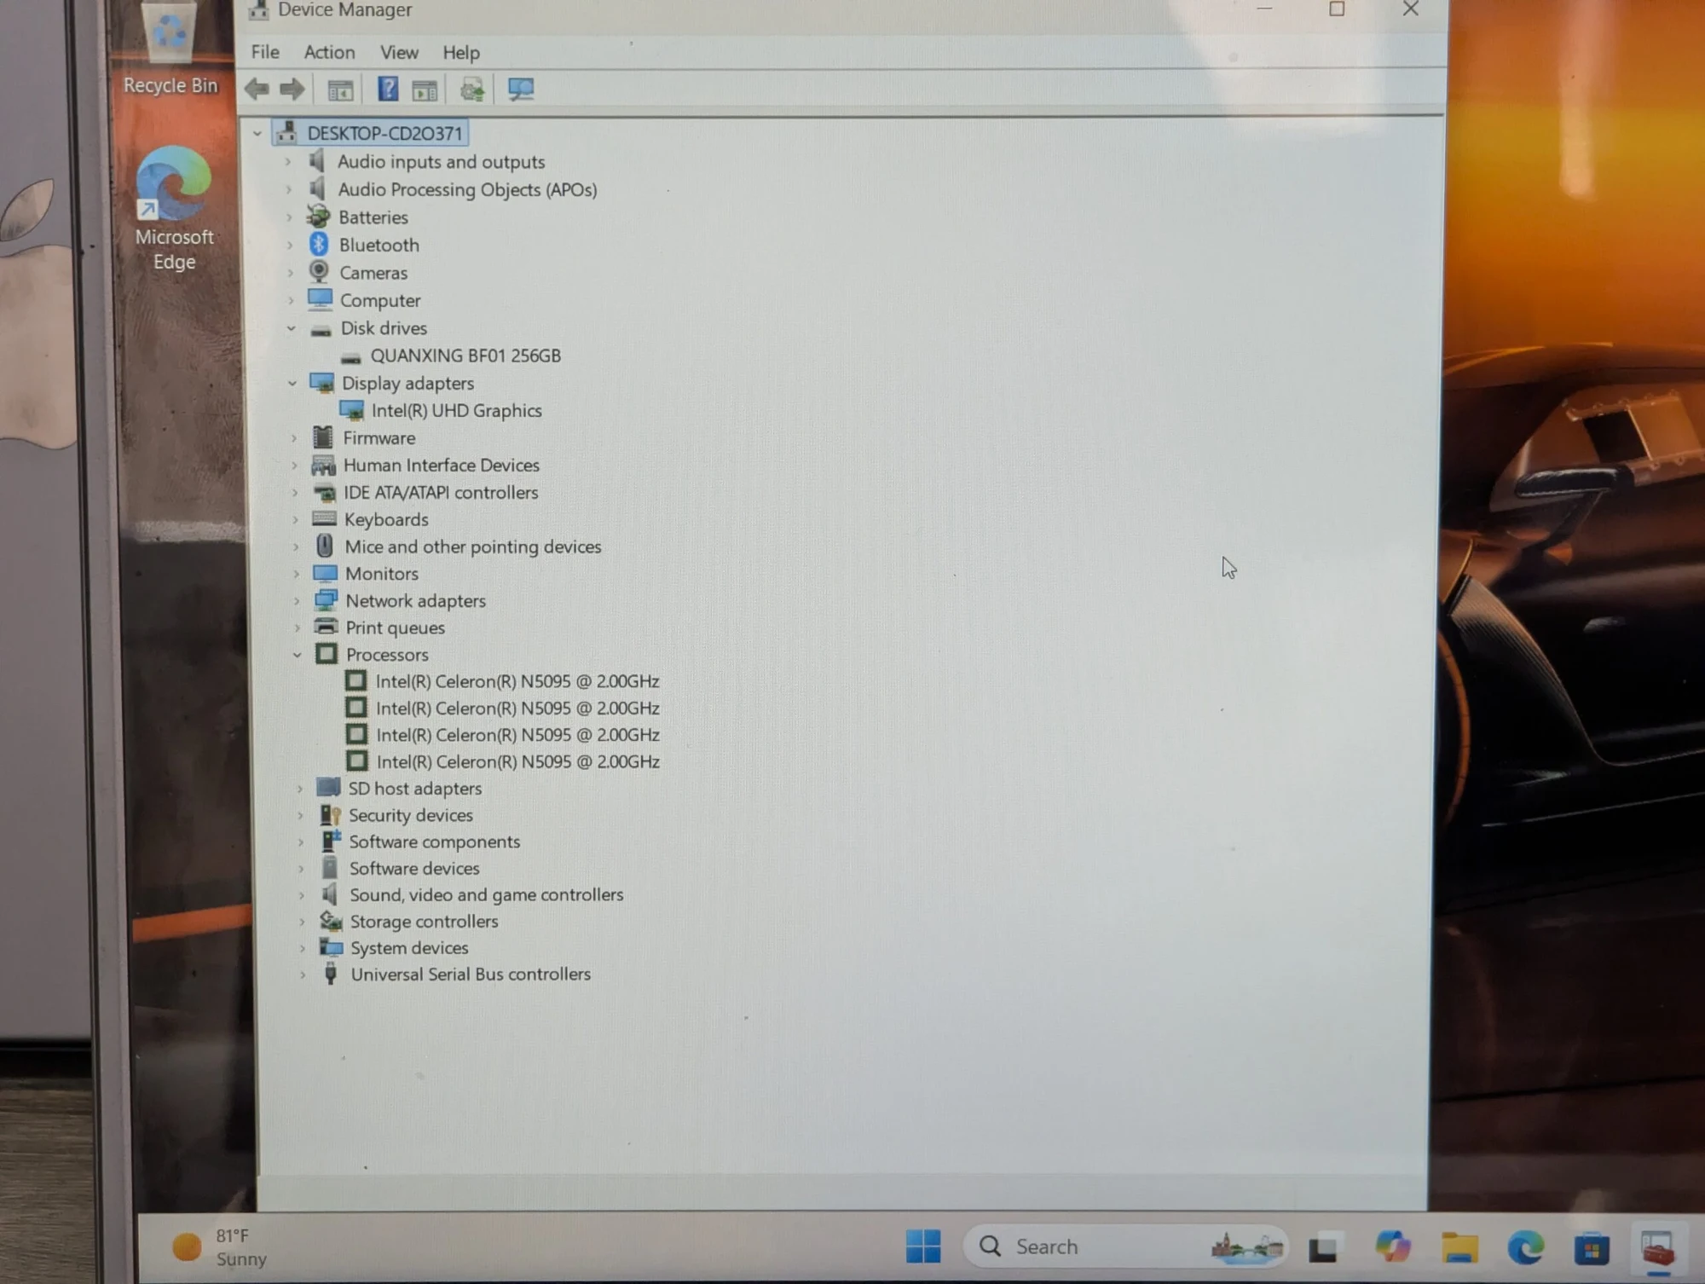Click the Action pane toolbar icon
Screen dimensions: 1705x1284
click(425, 90)
